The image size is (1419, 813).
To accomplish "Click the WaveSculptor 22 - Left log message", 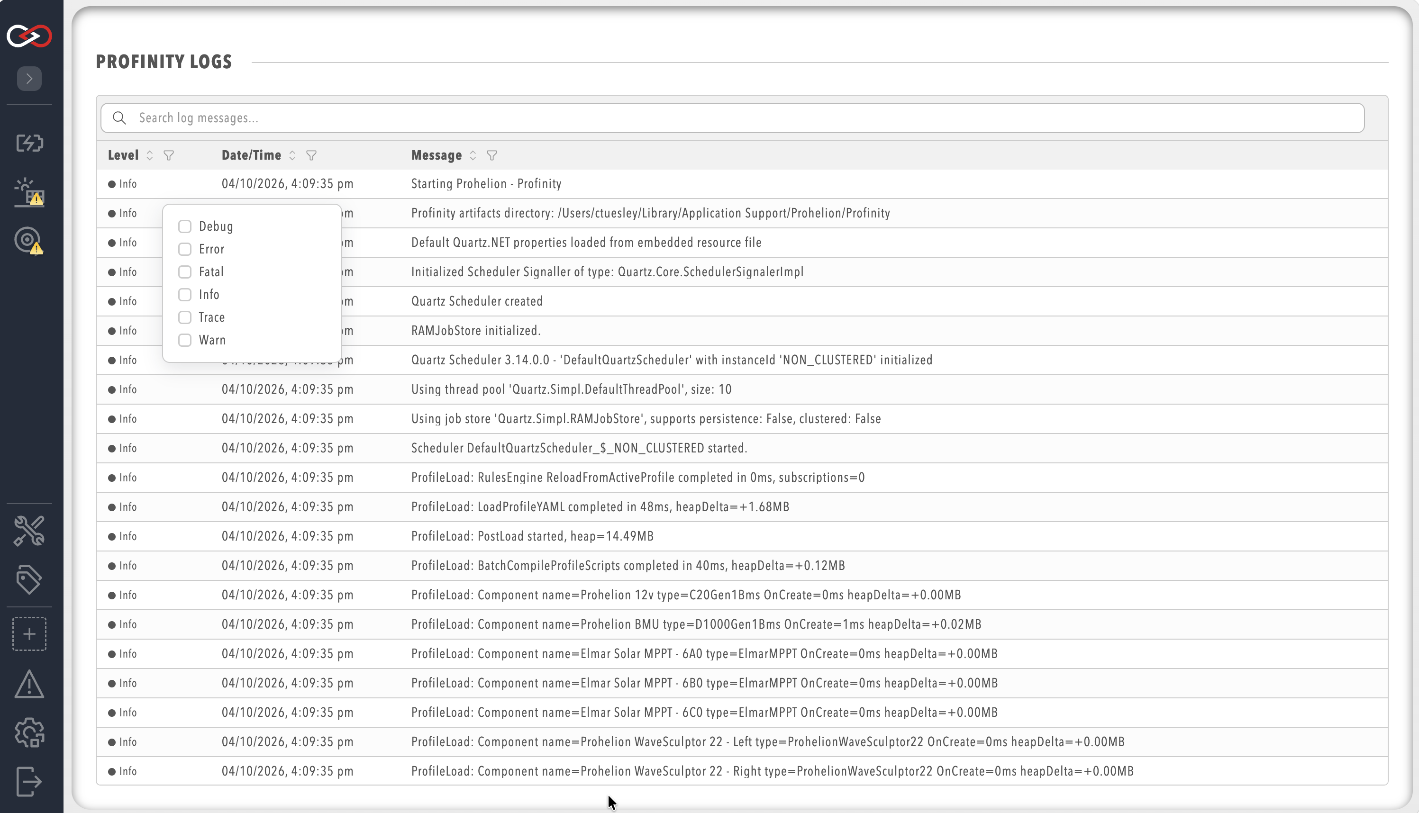I will tap(768, 742).
